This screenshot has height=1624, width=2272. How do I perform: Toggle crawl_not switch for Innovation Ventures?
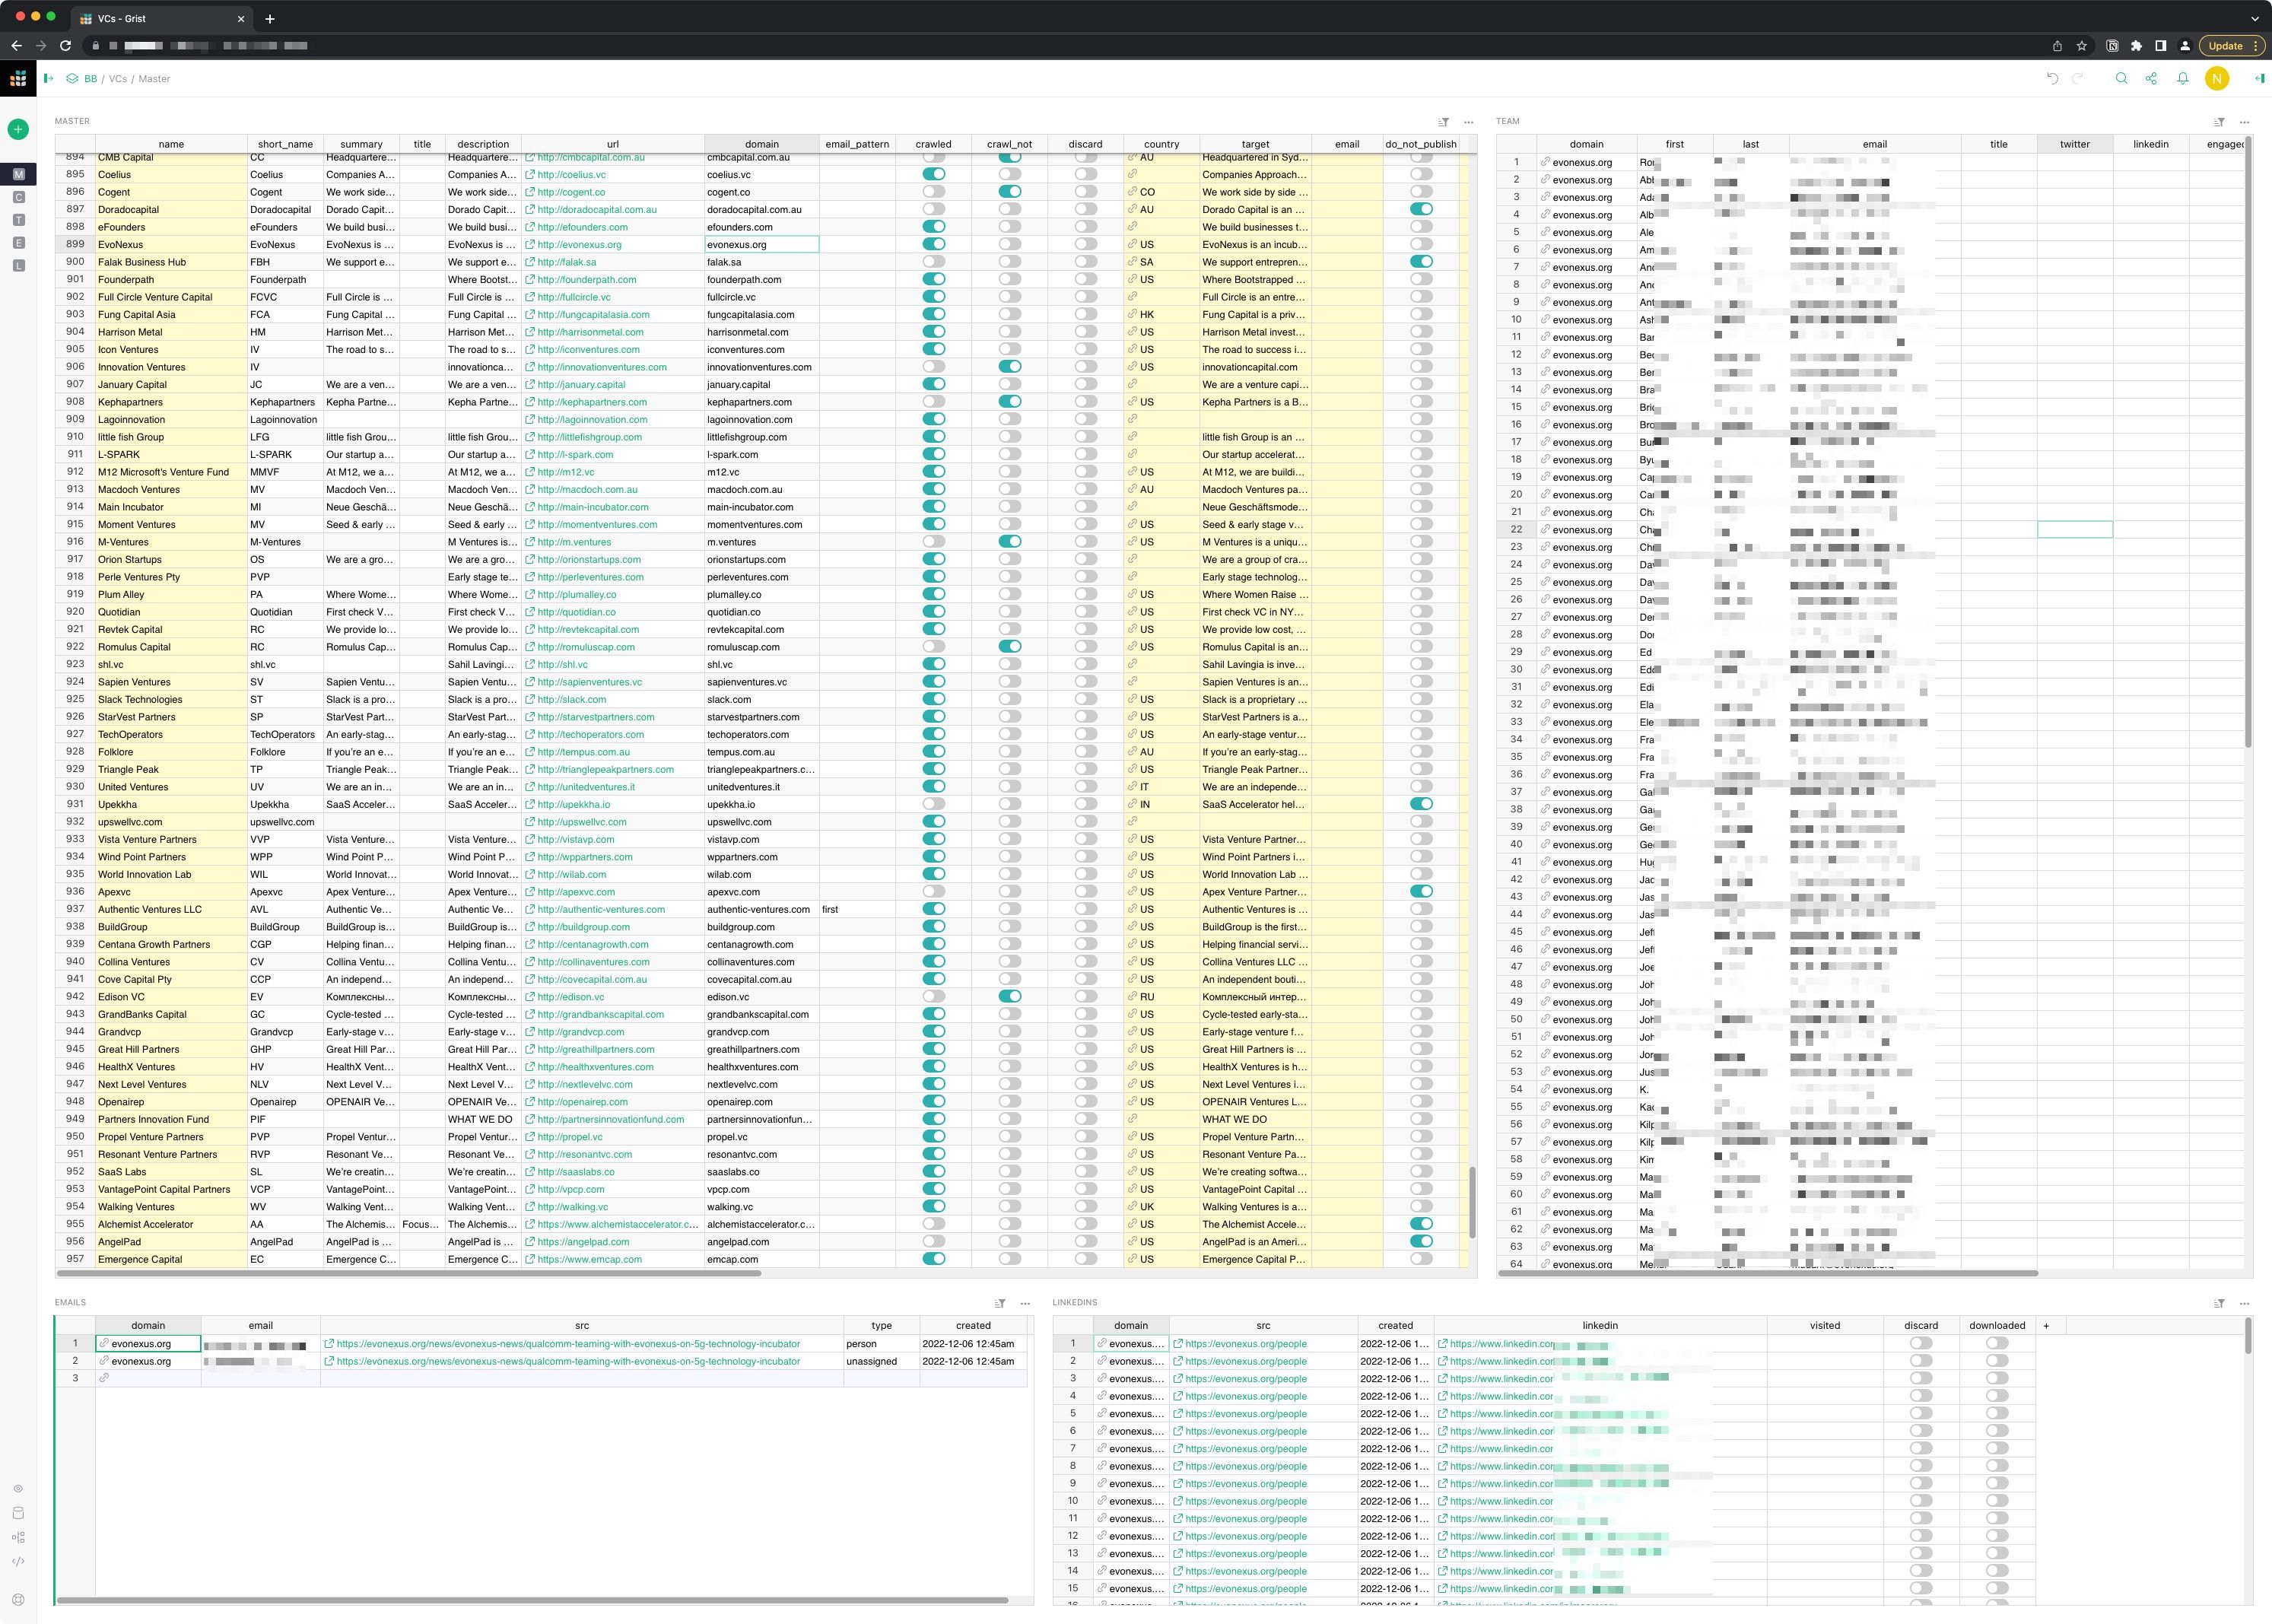click(1010, 367)
